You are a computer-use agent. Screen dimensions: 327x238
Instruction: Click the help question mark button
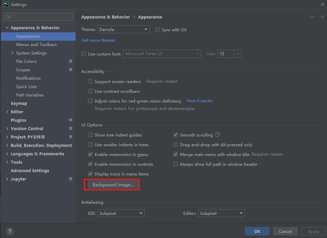coord(10,231)
